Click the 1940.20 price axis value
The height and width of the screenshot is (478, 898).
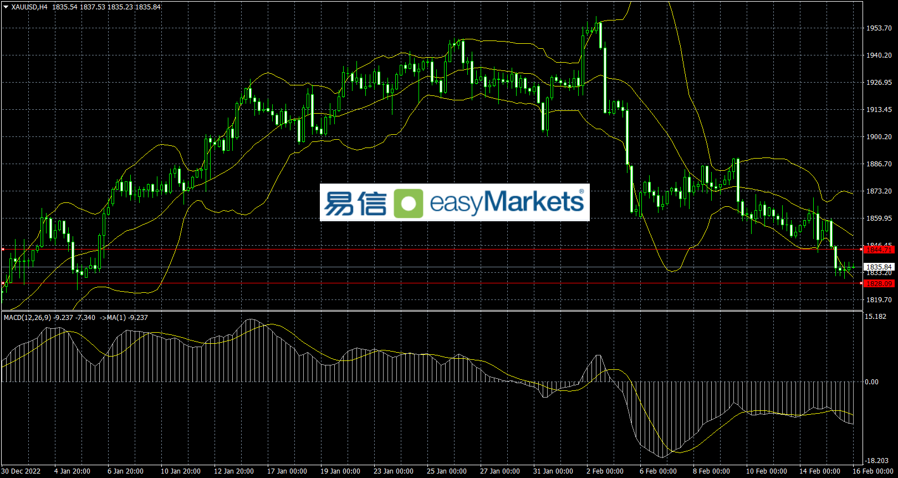tap(879, 55)
